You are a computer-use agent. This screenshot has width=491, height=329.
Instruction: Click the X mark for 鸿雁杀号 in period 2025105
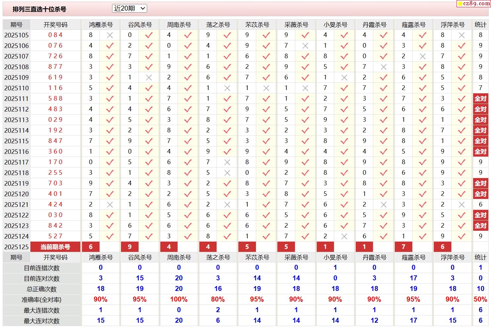[x=110, y=35]
